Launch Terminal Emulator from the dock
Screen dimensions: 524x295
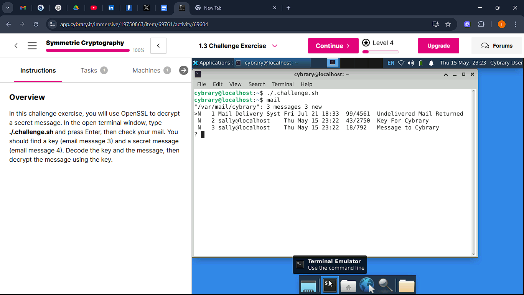click(x=330, y=285)
